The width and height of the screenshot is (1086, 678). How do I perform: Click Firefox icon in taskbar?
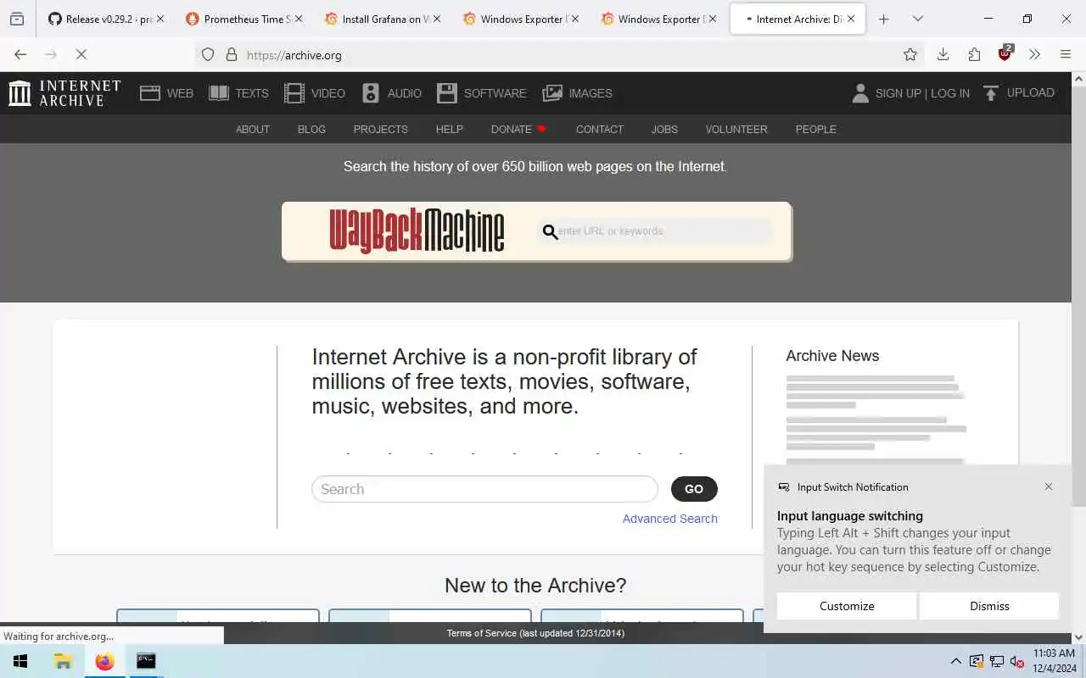pos(104,661)
